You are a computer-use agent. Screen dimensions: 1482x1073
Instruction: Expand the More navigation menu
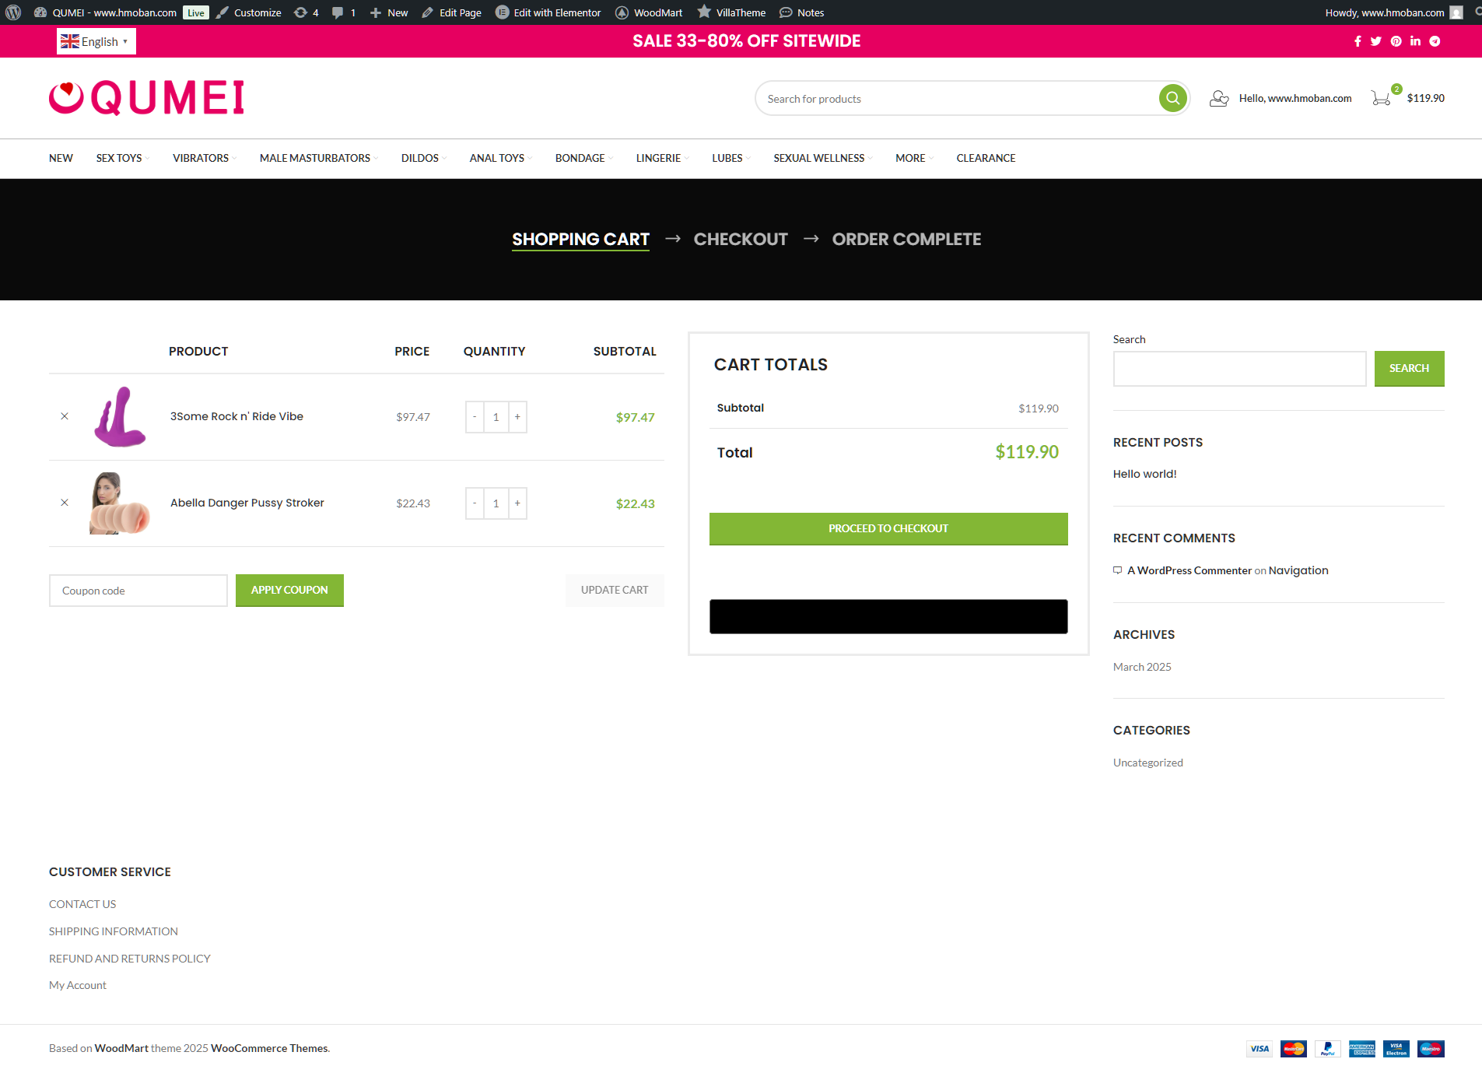pyautogui.click(x=913, y=158)
